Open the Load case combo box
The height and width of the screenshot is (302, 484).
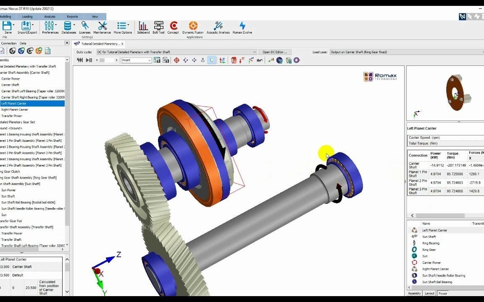point(407,52)
